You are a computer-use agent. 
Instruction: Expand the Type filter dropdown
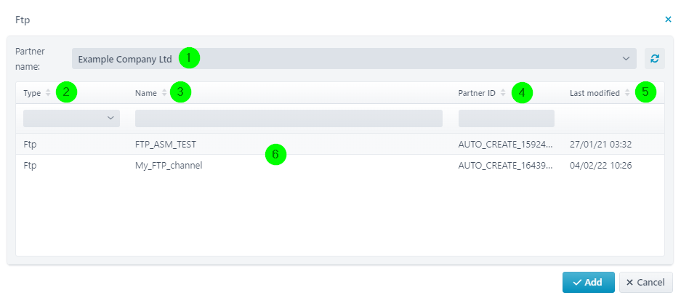coord(71,118)
